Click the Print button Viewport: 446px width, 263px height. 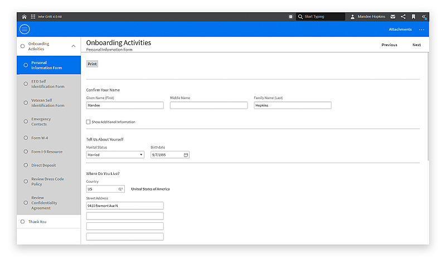pos(92,64)
